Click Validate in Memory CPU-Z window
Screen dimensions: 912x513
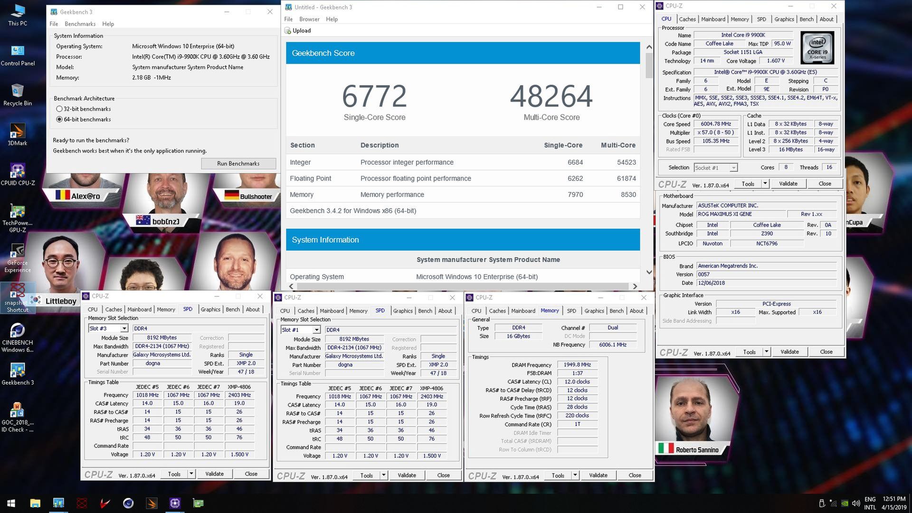[598, 475]
